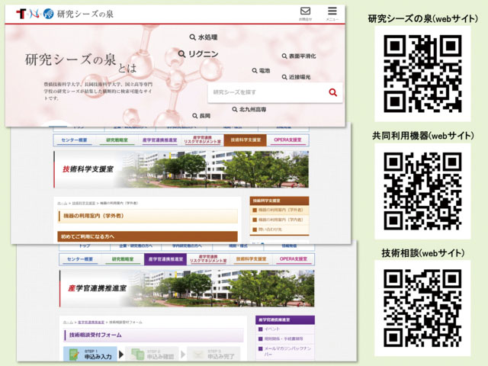Select the 水処理 keyword search link
The width and height of the screenshot is (488, 366).
pyautogui.click(x=204, y=37)
